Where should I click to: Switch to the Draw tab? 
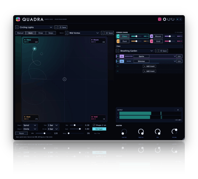41,33
